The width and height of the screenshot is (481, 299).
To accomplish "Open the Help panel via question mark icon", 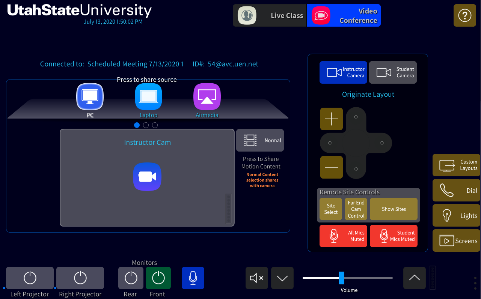I will click(464, 15).
